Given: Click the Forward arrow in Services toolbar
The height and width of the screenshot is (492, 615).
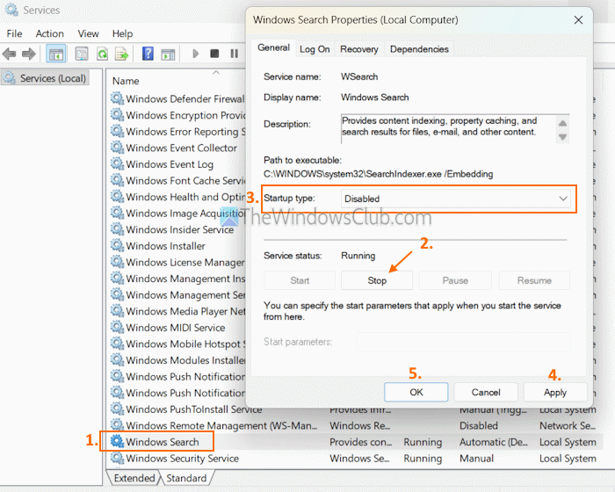Looking at the screenshot, I should click(29, 54).
